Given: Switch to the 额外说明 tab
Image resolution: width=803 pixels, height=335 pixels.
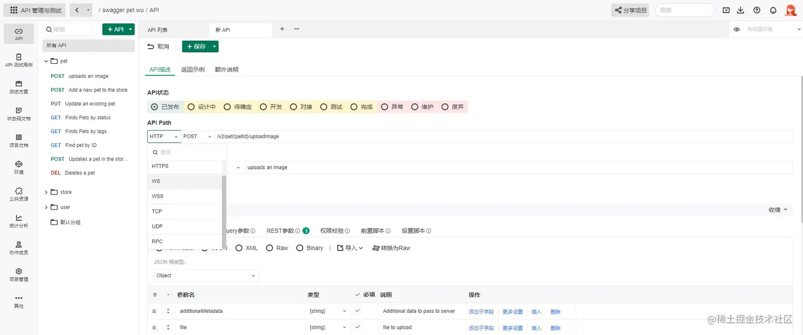Looking at the screenshot, I should click(x=226, y=69).
